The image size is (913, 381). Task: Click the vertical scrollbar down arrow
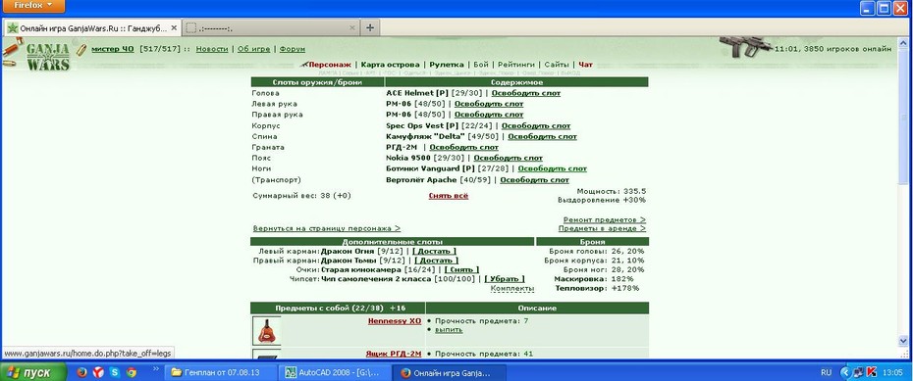[903, 341]
